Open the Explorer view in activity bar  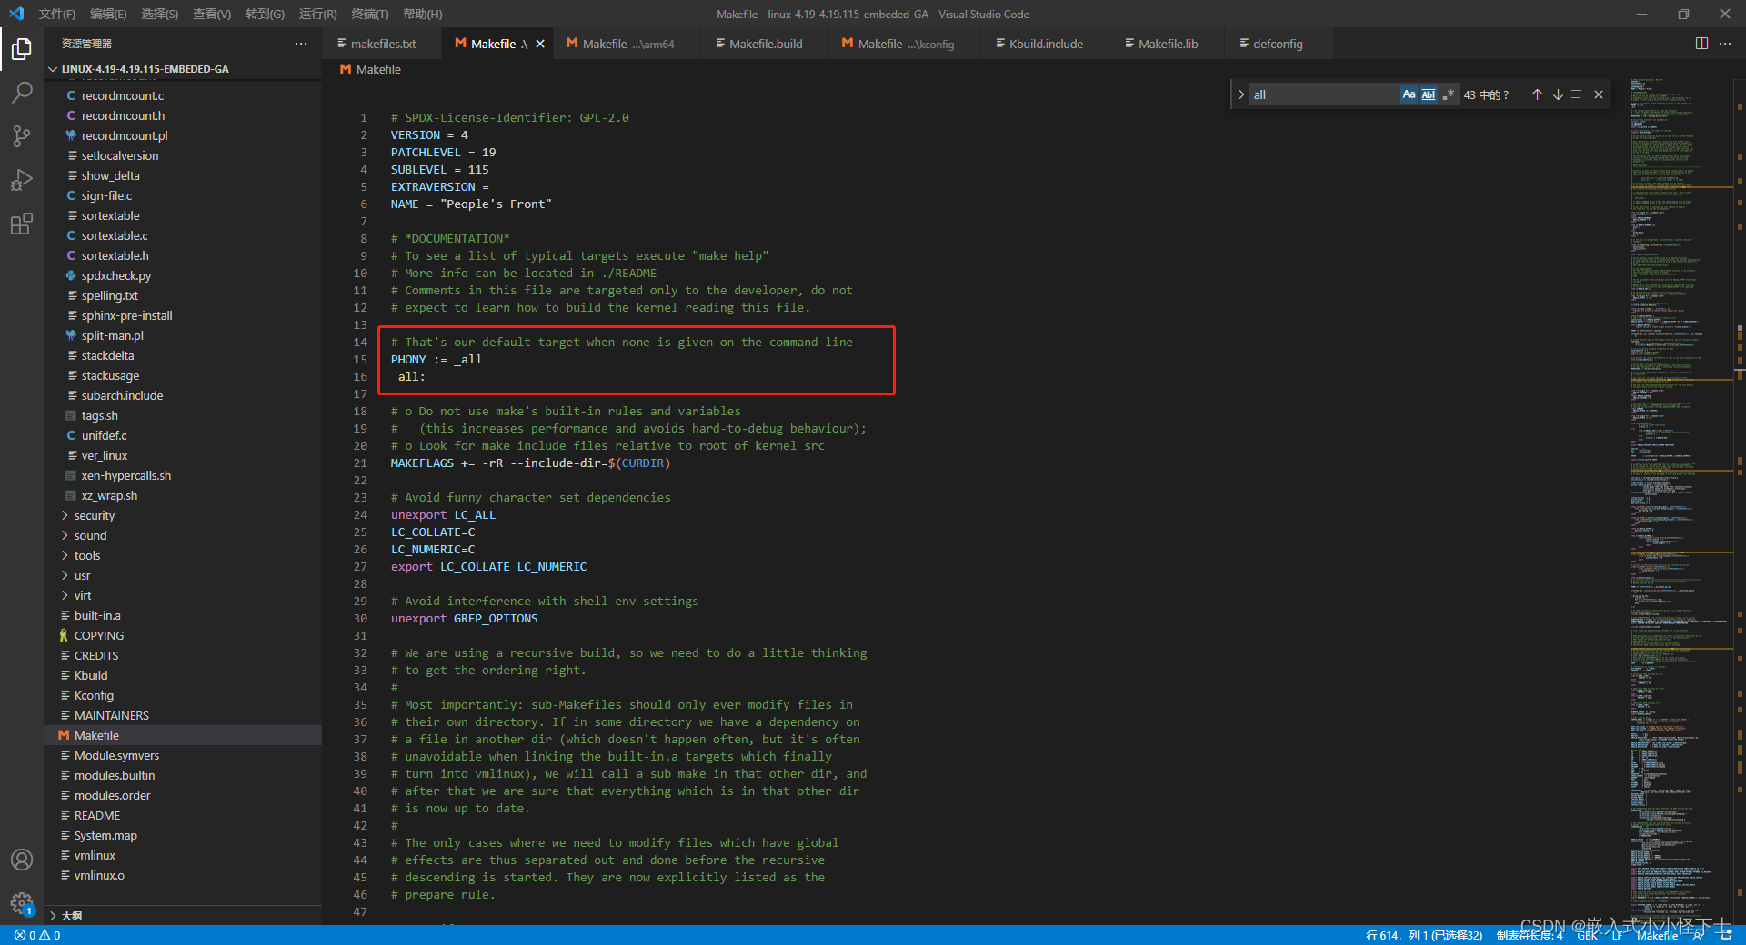pyautogui.click(x=22, y=49)
